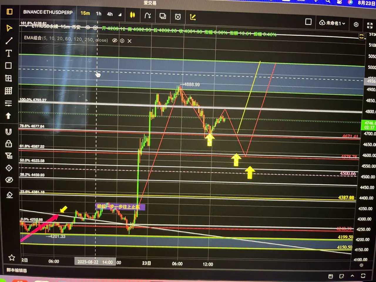Open the candlestick chart style selector
The image size is (376, 282).
(x=132, y=15)
